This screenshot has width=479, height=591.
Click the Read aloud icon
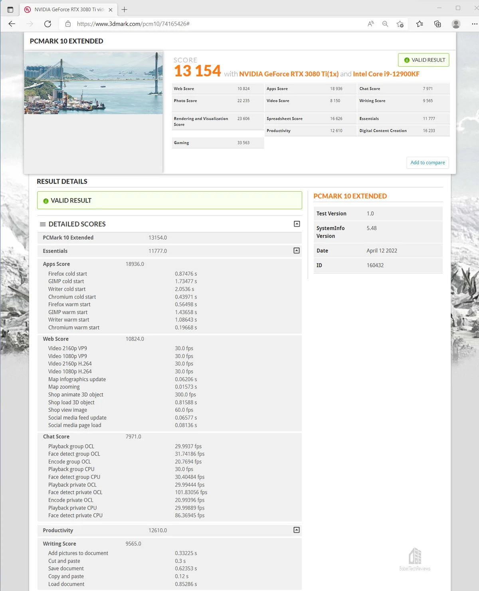371,24
